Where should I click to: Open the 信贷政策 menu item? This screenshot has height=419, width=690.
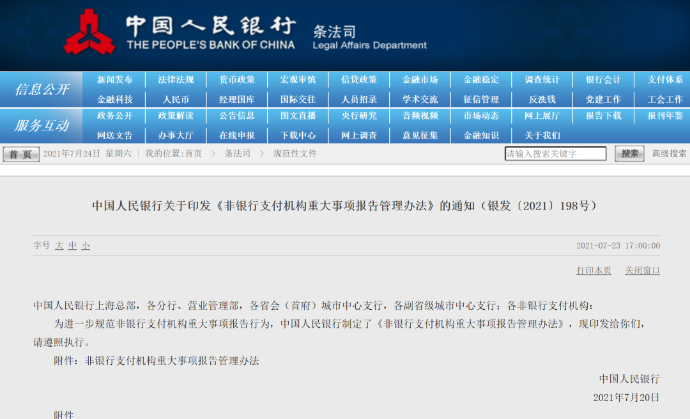pyautogui.click(x=359, y=80)
